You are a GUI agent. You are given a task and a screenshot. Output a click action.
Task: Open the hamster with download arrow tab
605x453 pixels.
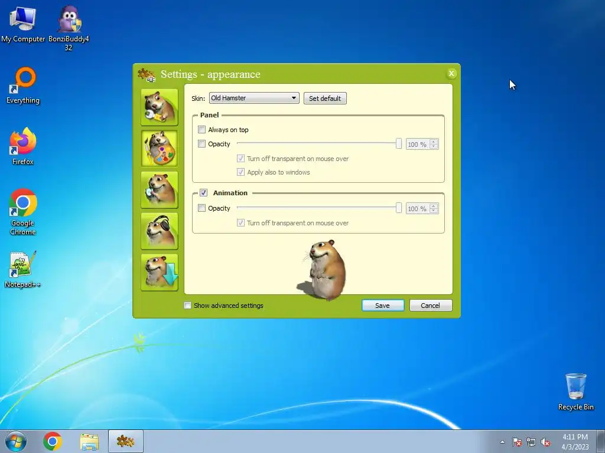click(x=160, y=273)
